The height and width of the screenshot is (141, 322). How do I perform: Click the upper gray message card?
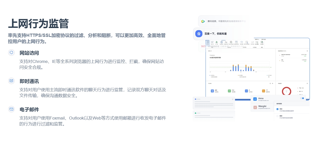pyautogui.click(x=214, y=103)
